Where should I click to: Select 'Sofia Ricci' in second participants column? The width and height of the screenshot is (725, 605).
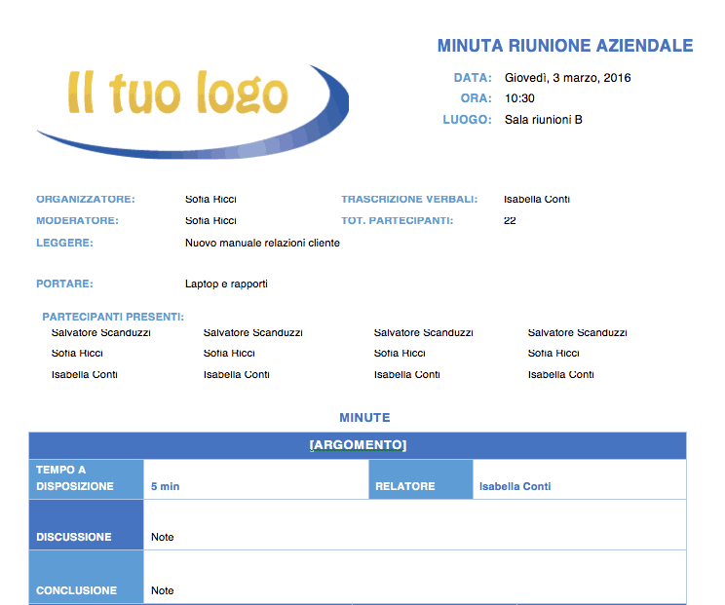pyautogui.click(x=229, y=354)
